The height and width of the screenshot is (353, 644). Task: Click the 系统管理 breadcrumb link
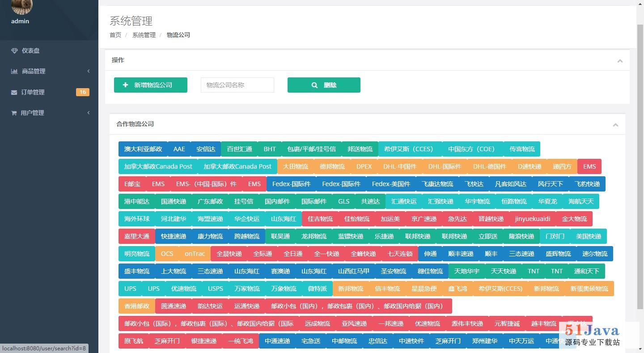pyautogui.click(x=144, y=35)
